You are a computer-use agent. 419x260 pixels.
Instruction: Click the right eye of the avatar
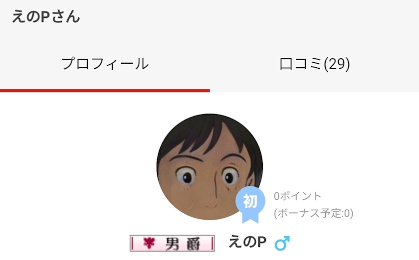point(230,176)
